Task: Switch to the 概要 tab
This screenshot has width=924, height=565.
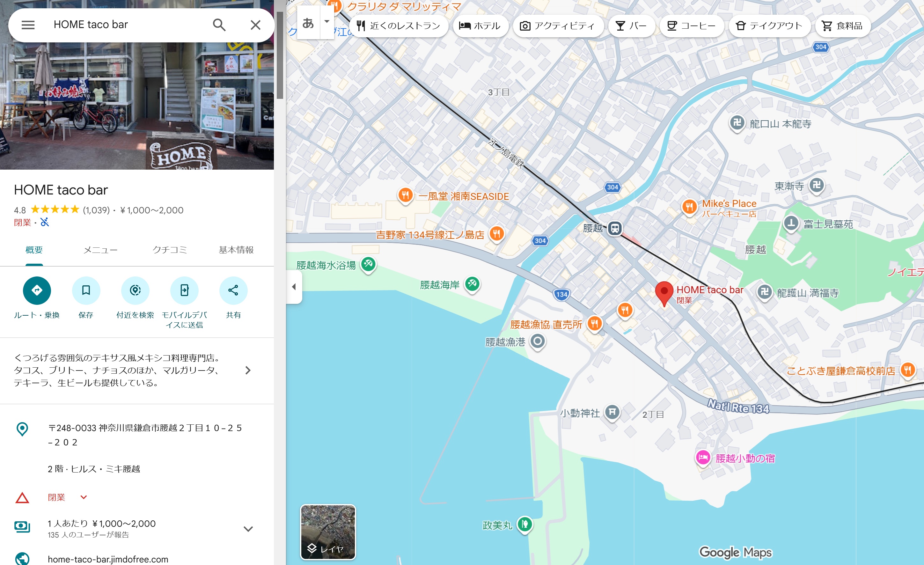Action: 34,250
